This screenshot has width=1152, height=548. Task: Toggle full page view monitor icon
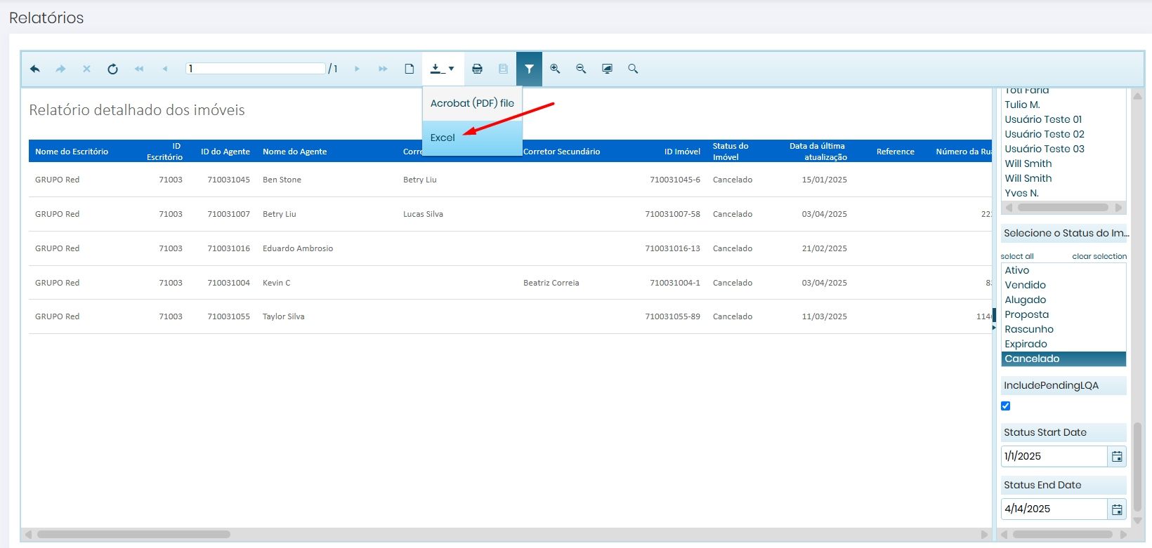[607, 69]
